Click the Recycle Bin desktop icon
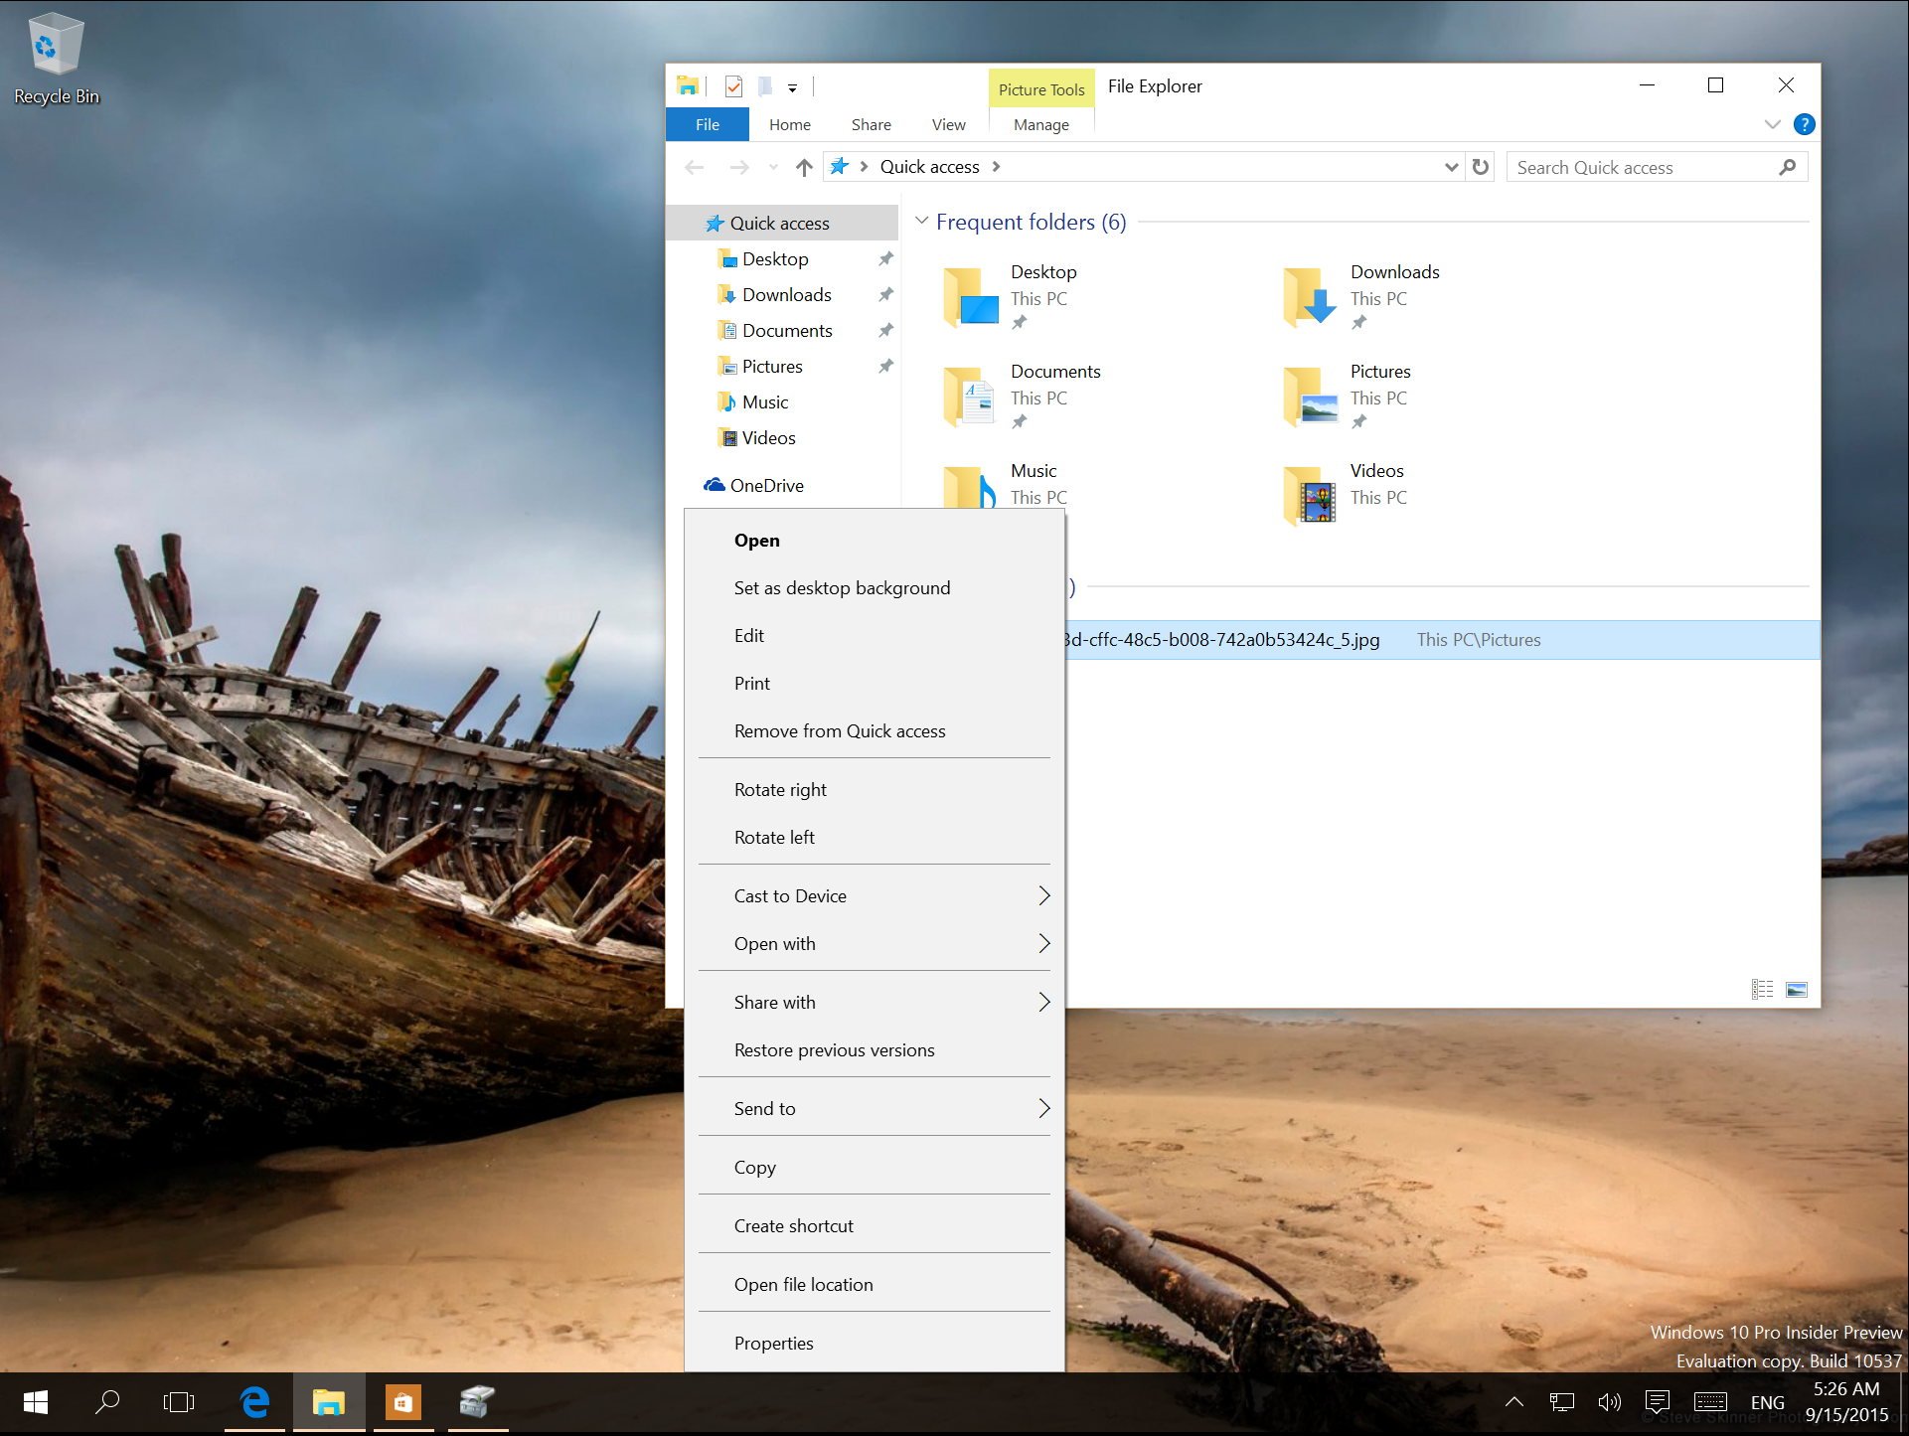The width and height of the screenshot is (1909, 1436). 55,44
